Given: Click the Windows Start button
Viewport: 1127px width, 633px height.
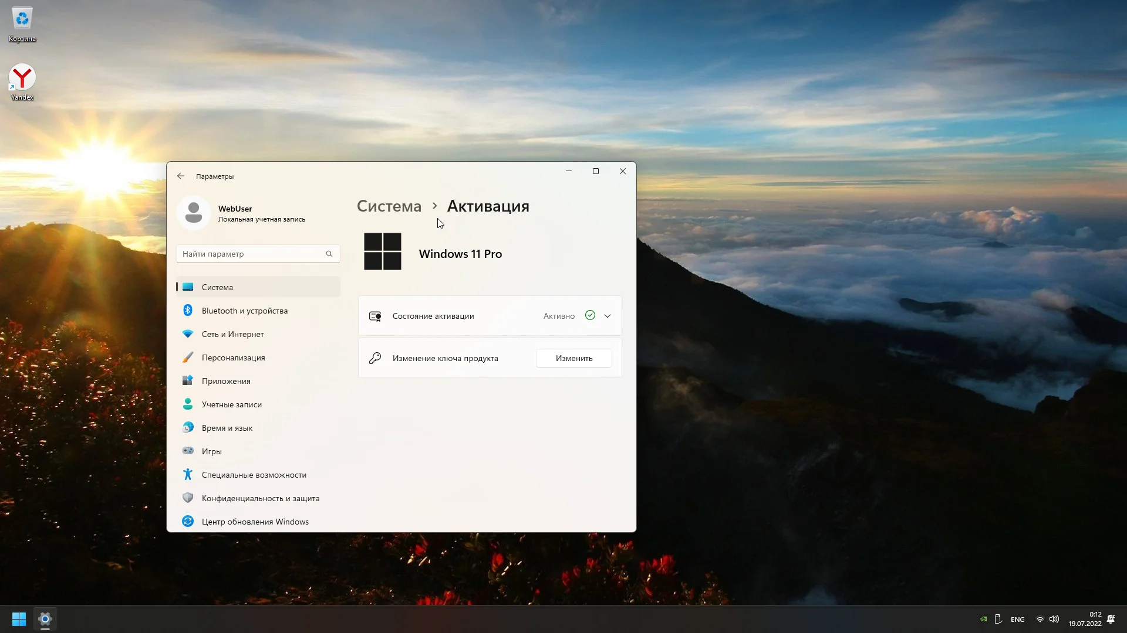Looking at the screenshot, I should 19,619.
